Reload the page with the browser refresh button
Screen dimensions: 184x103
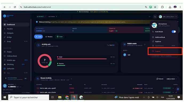click(15, 7)
